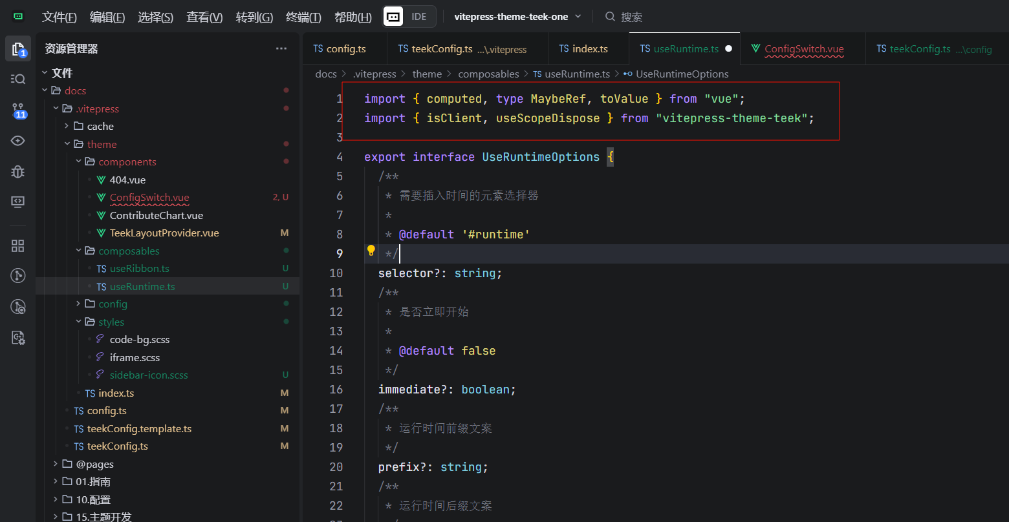Switch to the ConfigSwitch.vue tab
1009x522 pixels.
pyautogui.click(x=803, y=49)
